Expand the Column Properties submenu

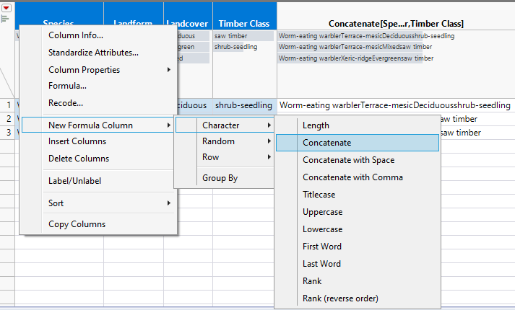[84, 70]
